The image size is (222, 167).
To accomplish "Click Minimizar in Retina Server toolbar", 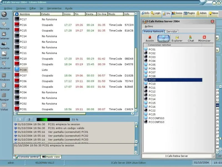I will [x=204, y=39].
